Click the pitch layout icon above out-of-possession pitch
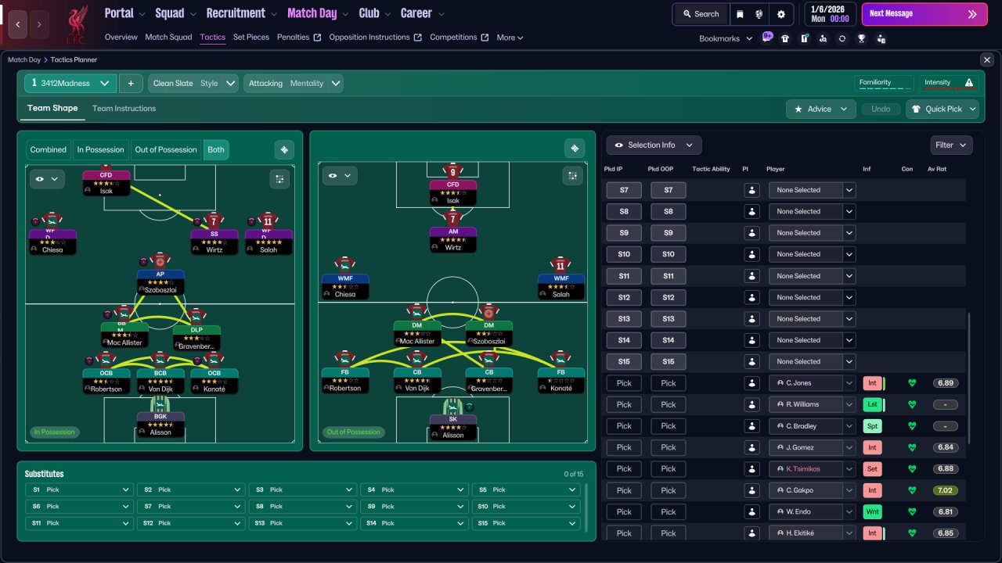This screenshot has width=1002, height=563. (575, 149)
